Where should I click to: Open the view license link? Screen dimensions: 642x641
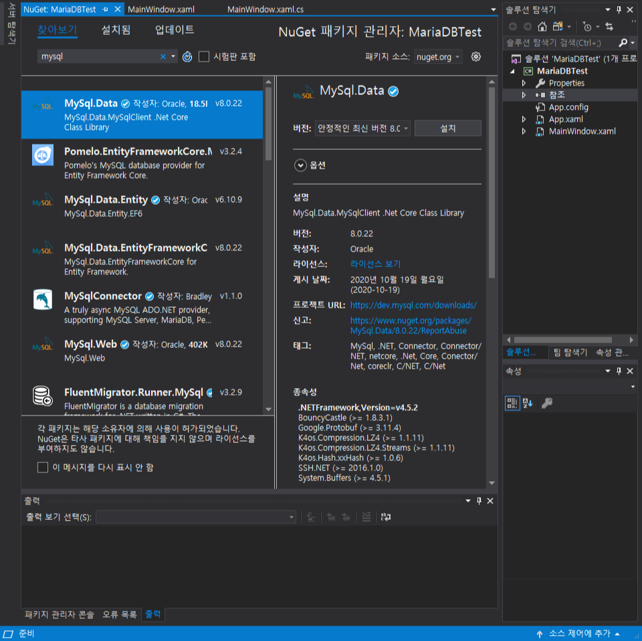pyautogui.click(x=375, y=264)
